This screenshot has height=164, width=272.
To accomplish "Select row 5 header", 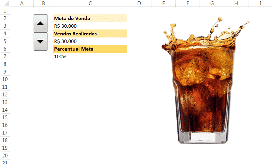I will tap(5, 41).
